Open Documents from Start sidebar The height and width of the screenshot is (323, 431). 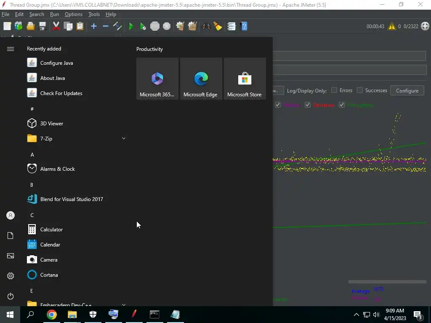11,236
